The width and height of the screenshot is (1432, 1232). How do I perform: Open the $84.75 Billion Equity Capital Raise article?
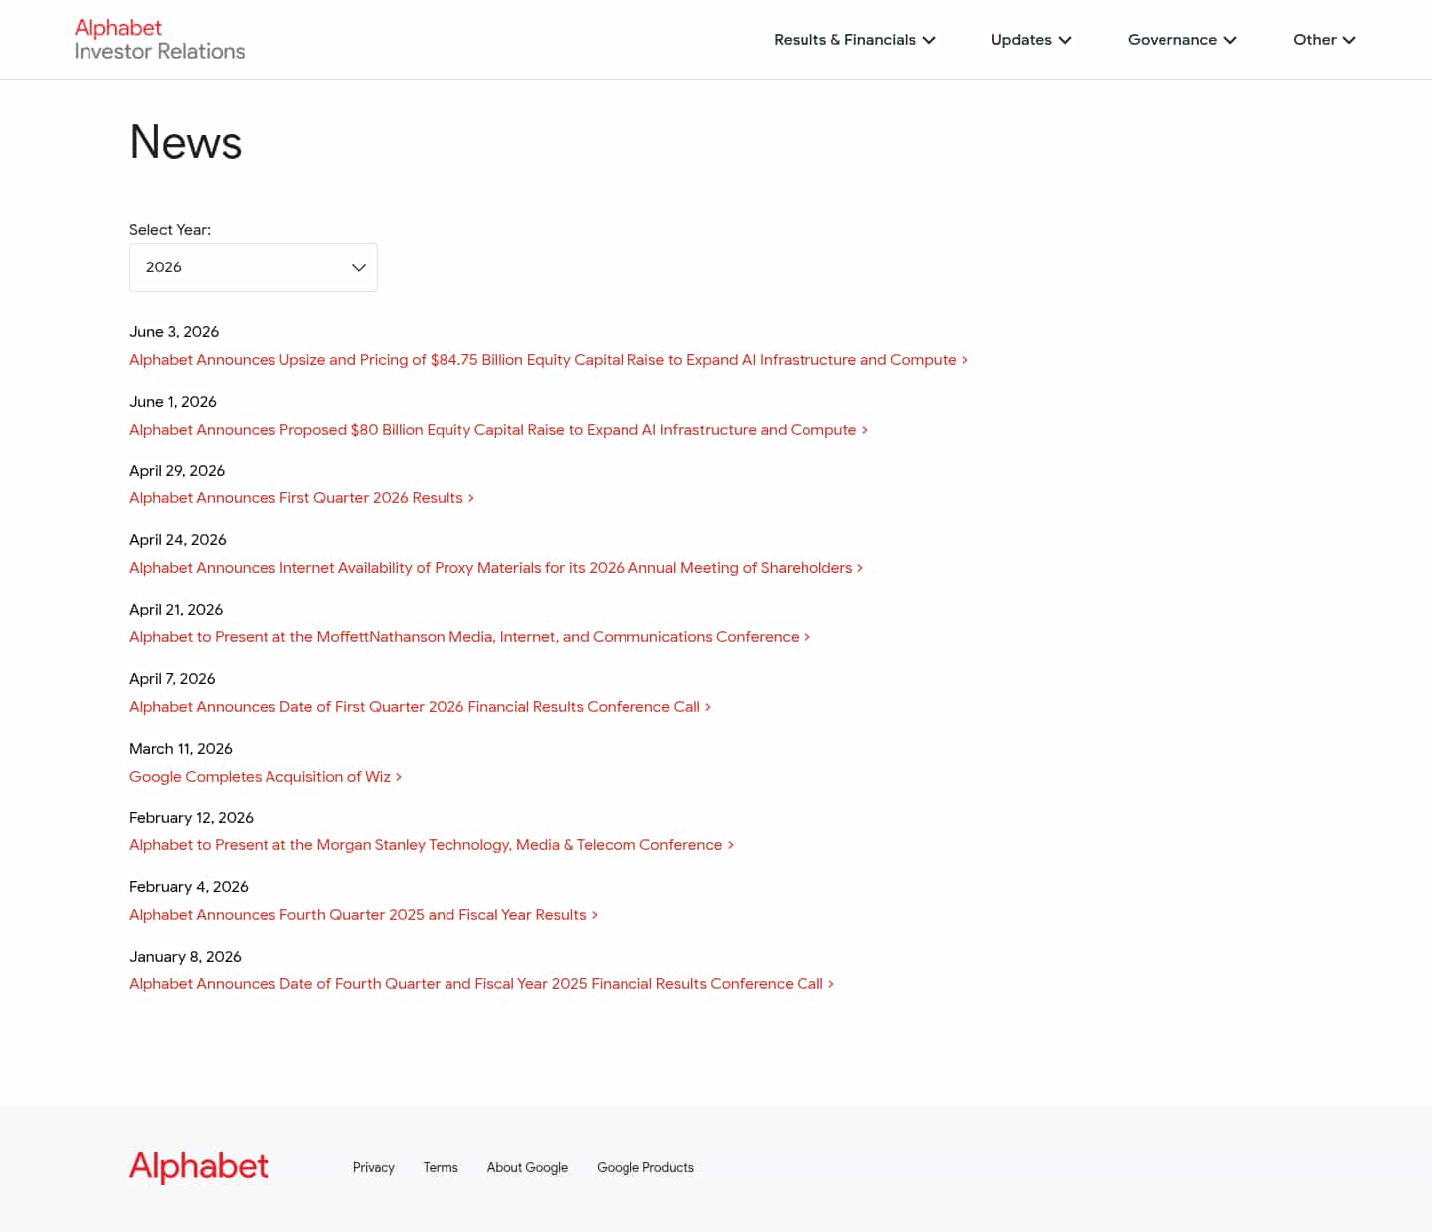[548, 360]
